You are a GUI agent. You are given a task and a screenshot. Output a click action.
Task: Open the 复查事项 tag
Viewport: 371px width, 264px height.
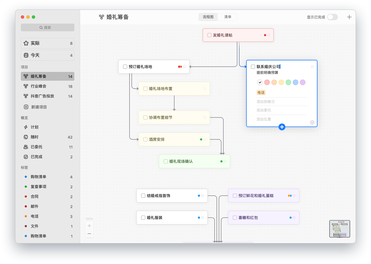coord(47,187)
